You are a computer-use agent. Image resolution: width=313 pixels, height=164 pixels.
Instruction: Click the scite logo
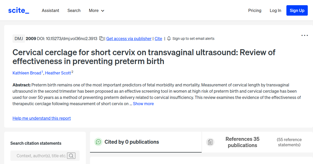[18, 10]
